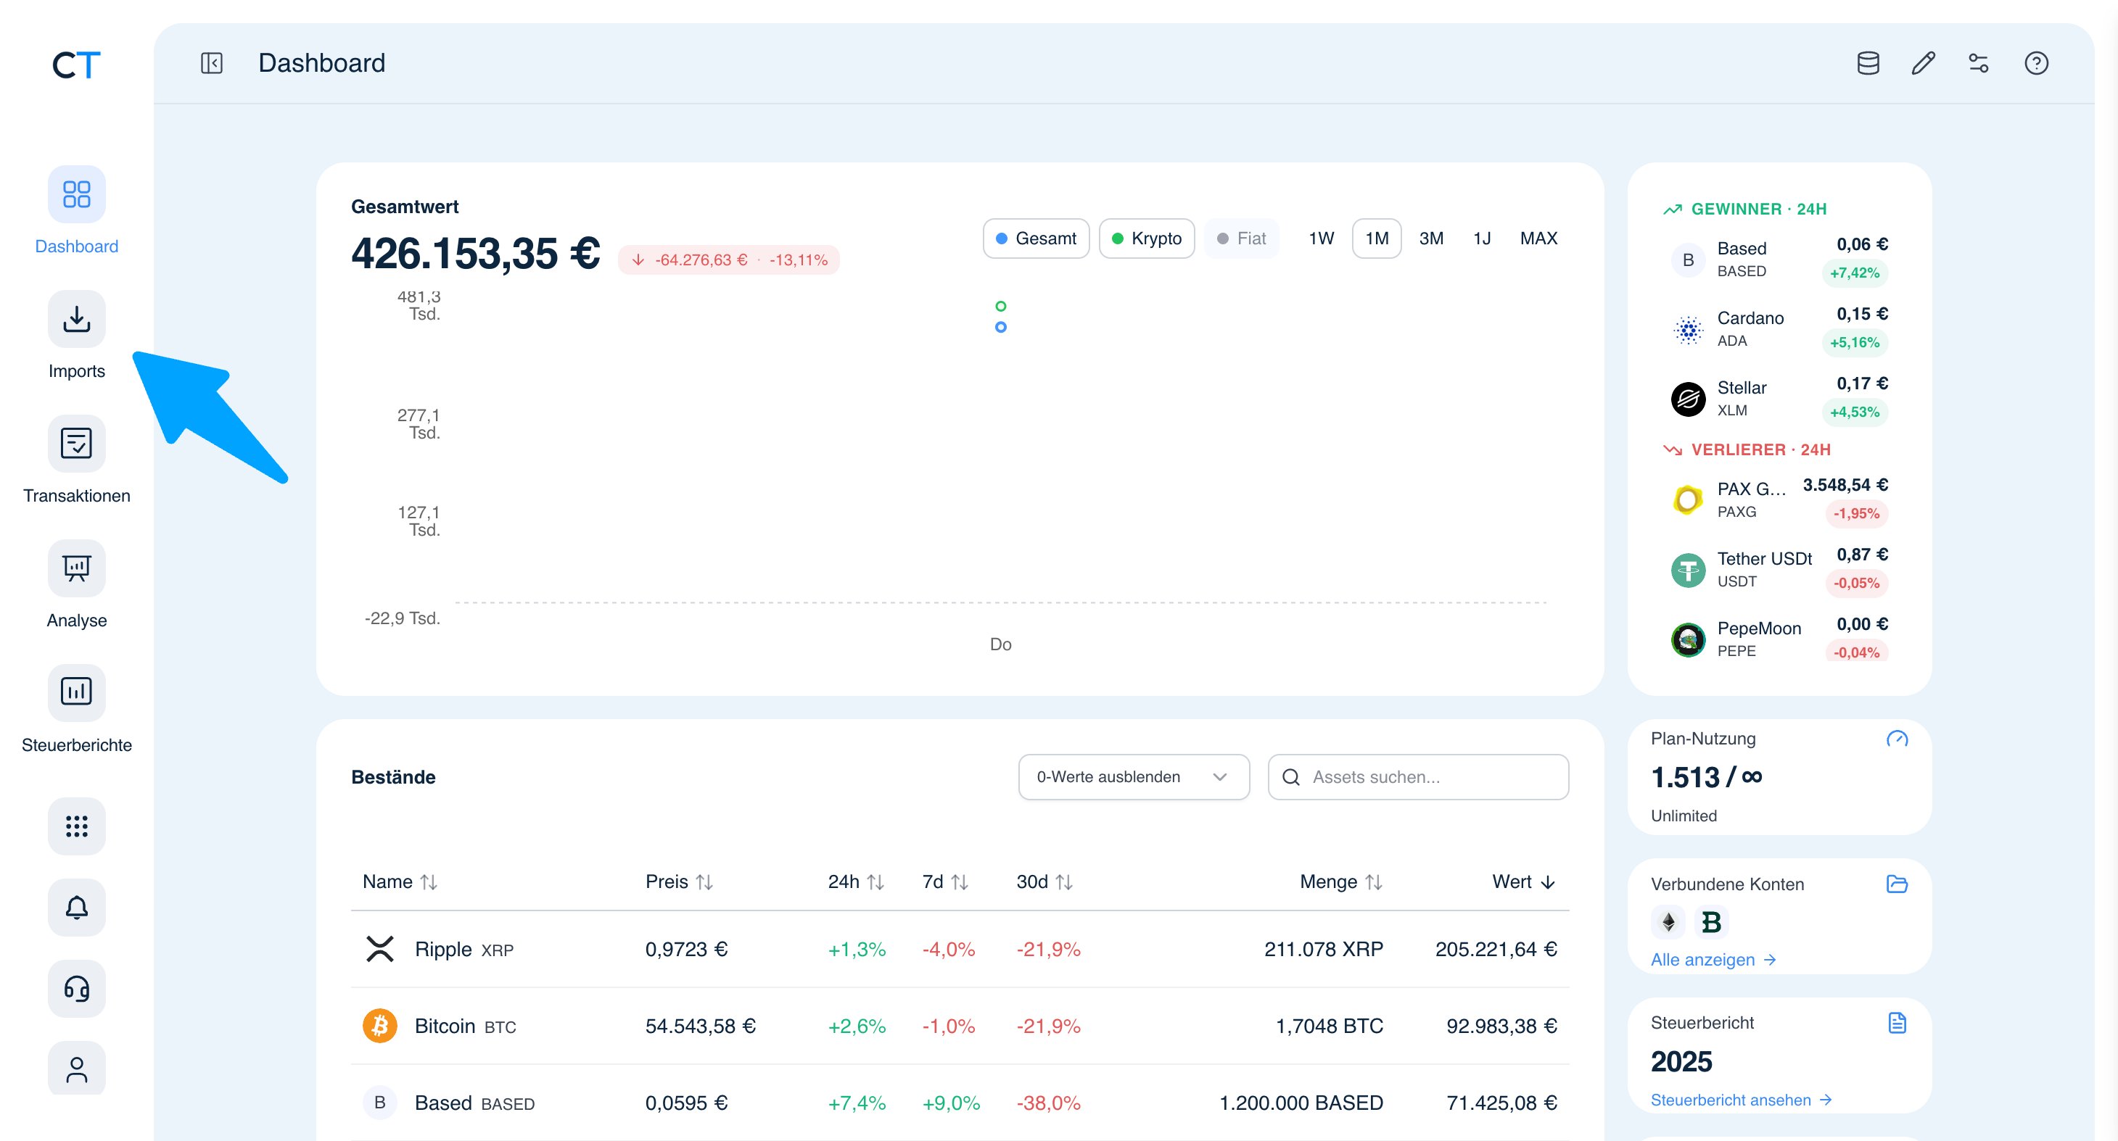This screenshot has height=1141, width=2118.
Task: Sort holdings by Name column
Action: 400,881
